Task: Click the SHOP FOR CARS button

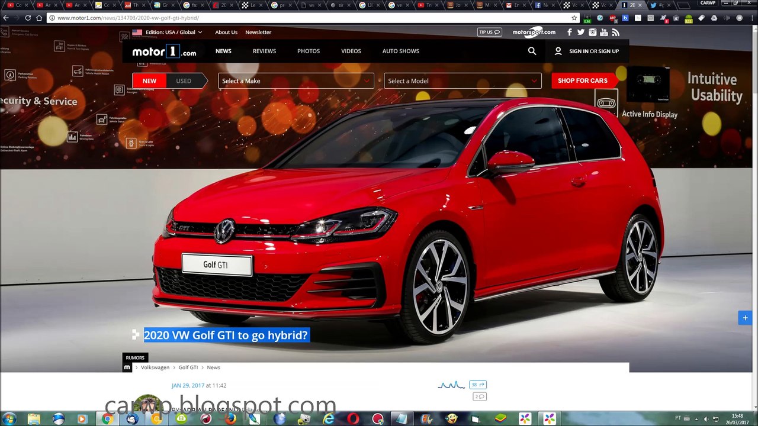Action: pyautogui.click(x=582, y=80)
